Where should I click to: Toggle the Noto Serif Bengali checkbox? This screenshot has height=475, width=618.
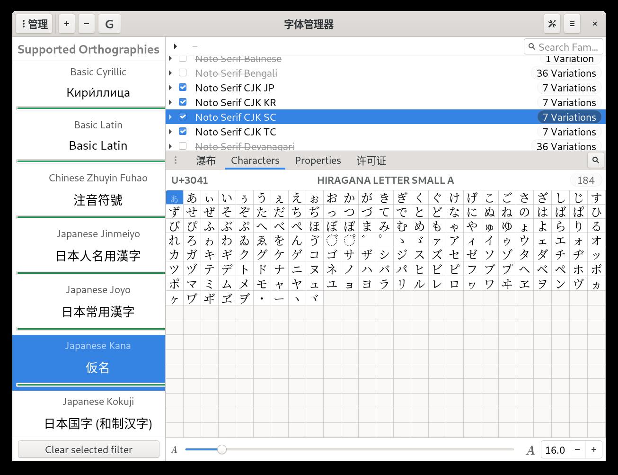coord(183,73)
